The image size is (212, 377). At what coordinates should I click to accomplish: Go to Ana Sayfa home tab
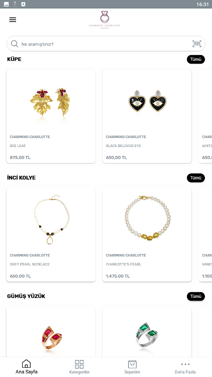(26, 367)
